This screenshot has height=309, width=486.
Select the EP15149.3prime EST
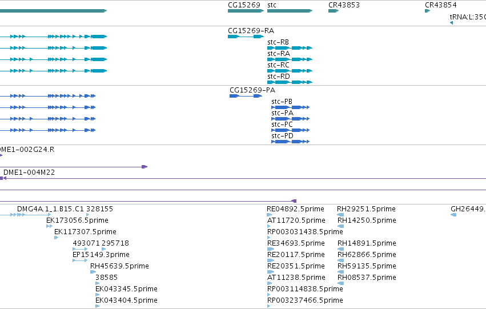point(80,260)
